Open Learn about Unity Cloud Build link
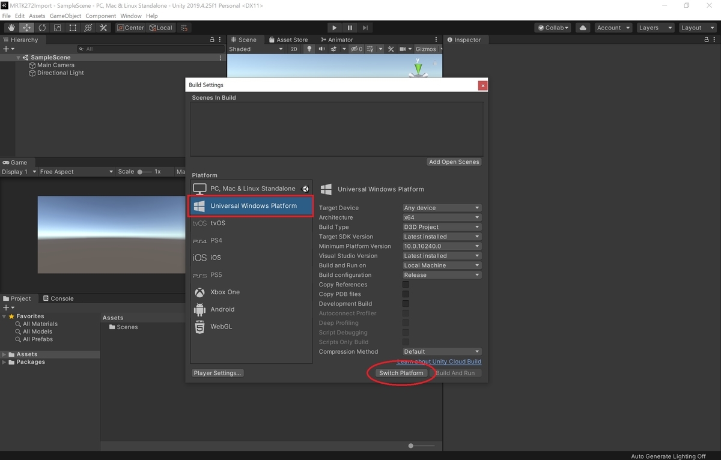This screenshot has height=460, width=721. 439,362
